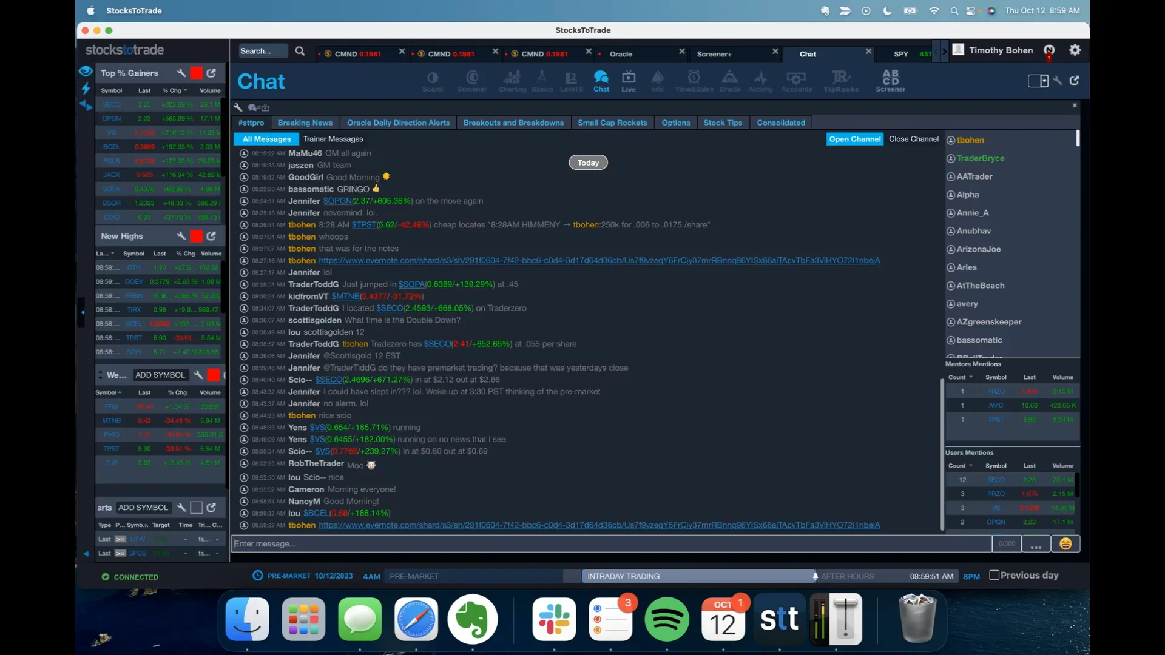Viewport: 1165px width, 655px height.
Task: Click the Open Channel button
Action: [854, 139]
